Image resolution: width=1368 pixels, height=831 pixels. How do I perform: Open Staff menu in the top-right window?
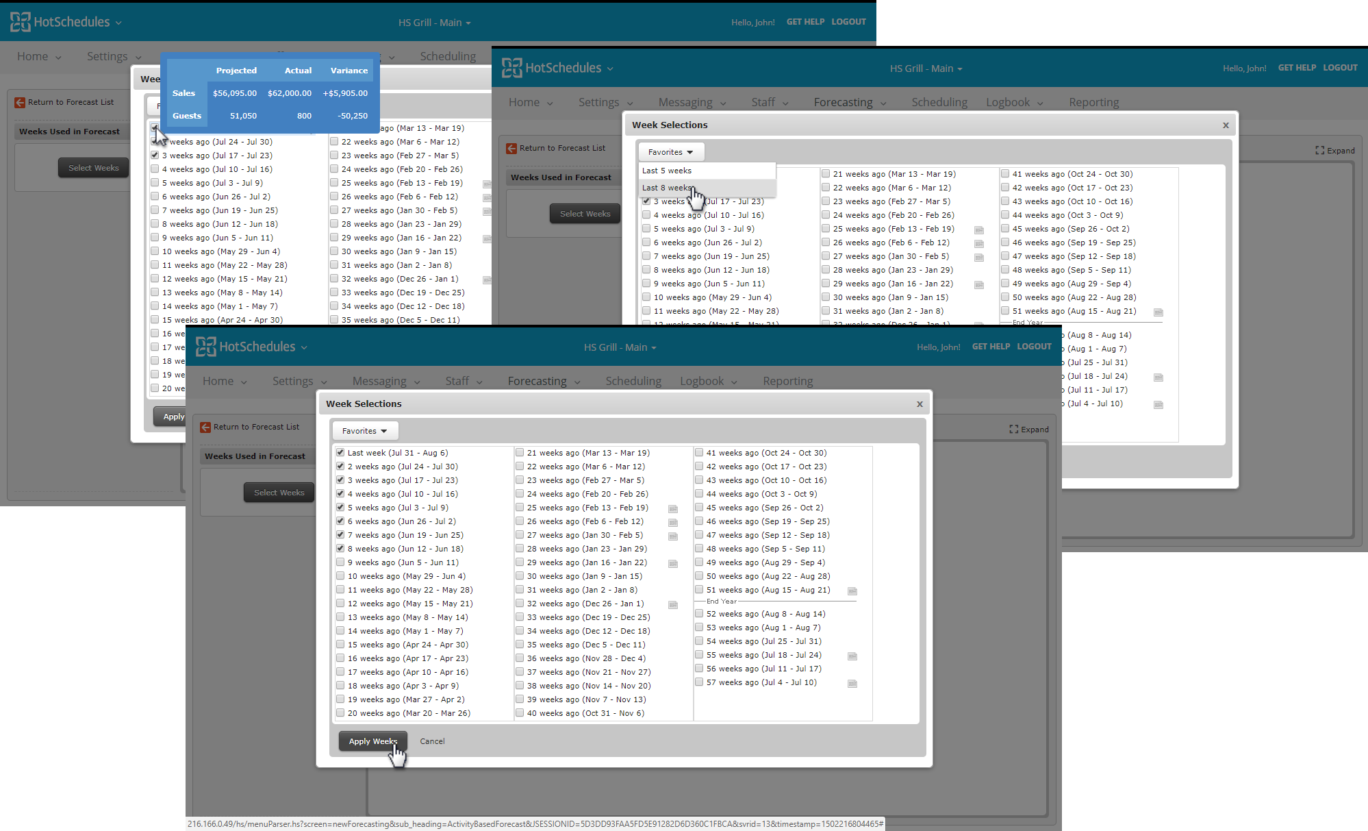click(x=770, y=102)
